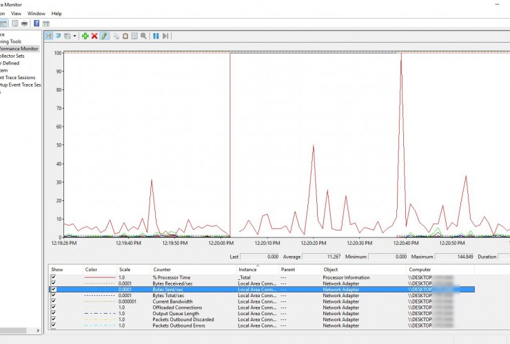This screenshot has height=344, width=510.
Task: Select Event Trace Sessions in the tree
Action: (x=18, y=78)
